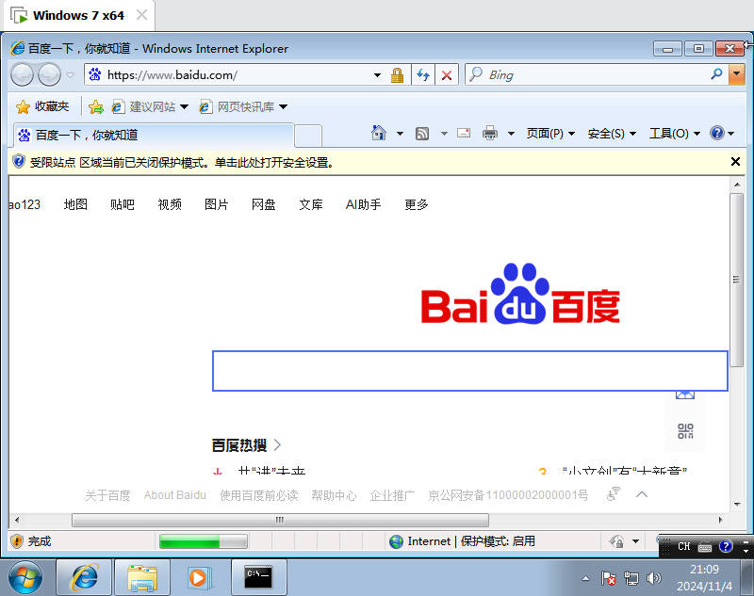Screen dimensions: 754x596
Task: Click the QR code icon on the right
Action: [685, 431]
